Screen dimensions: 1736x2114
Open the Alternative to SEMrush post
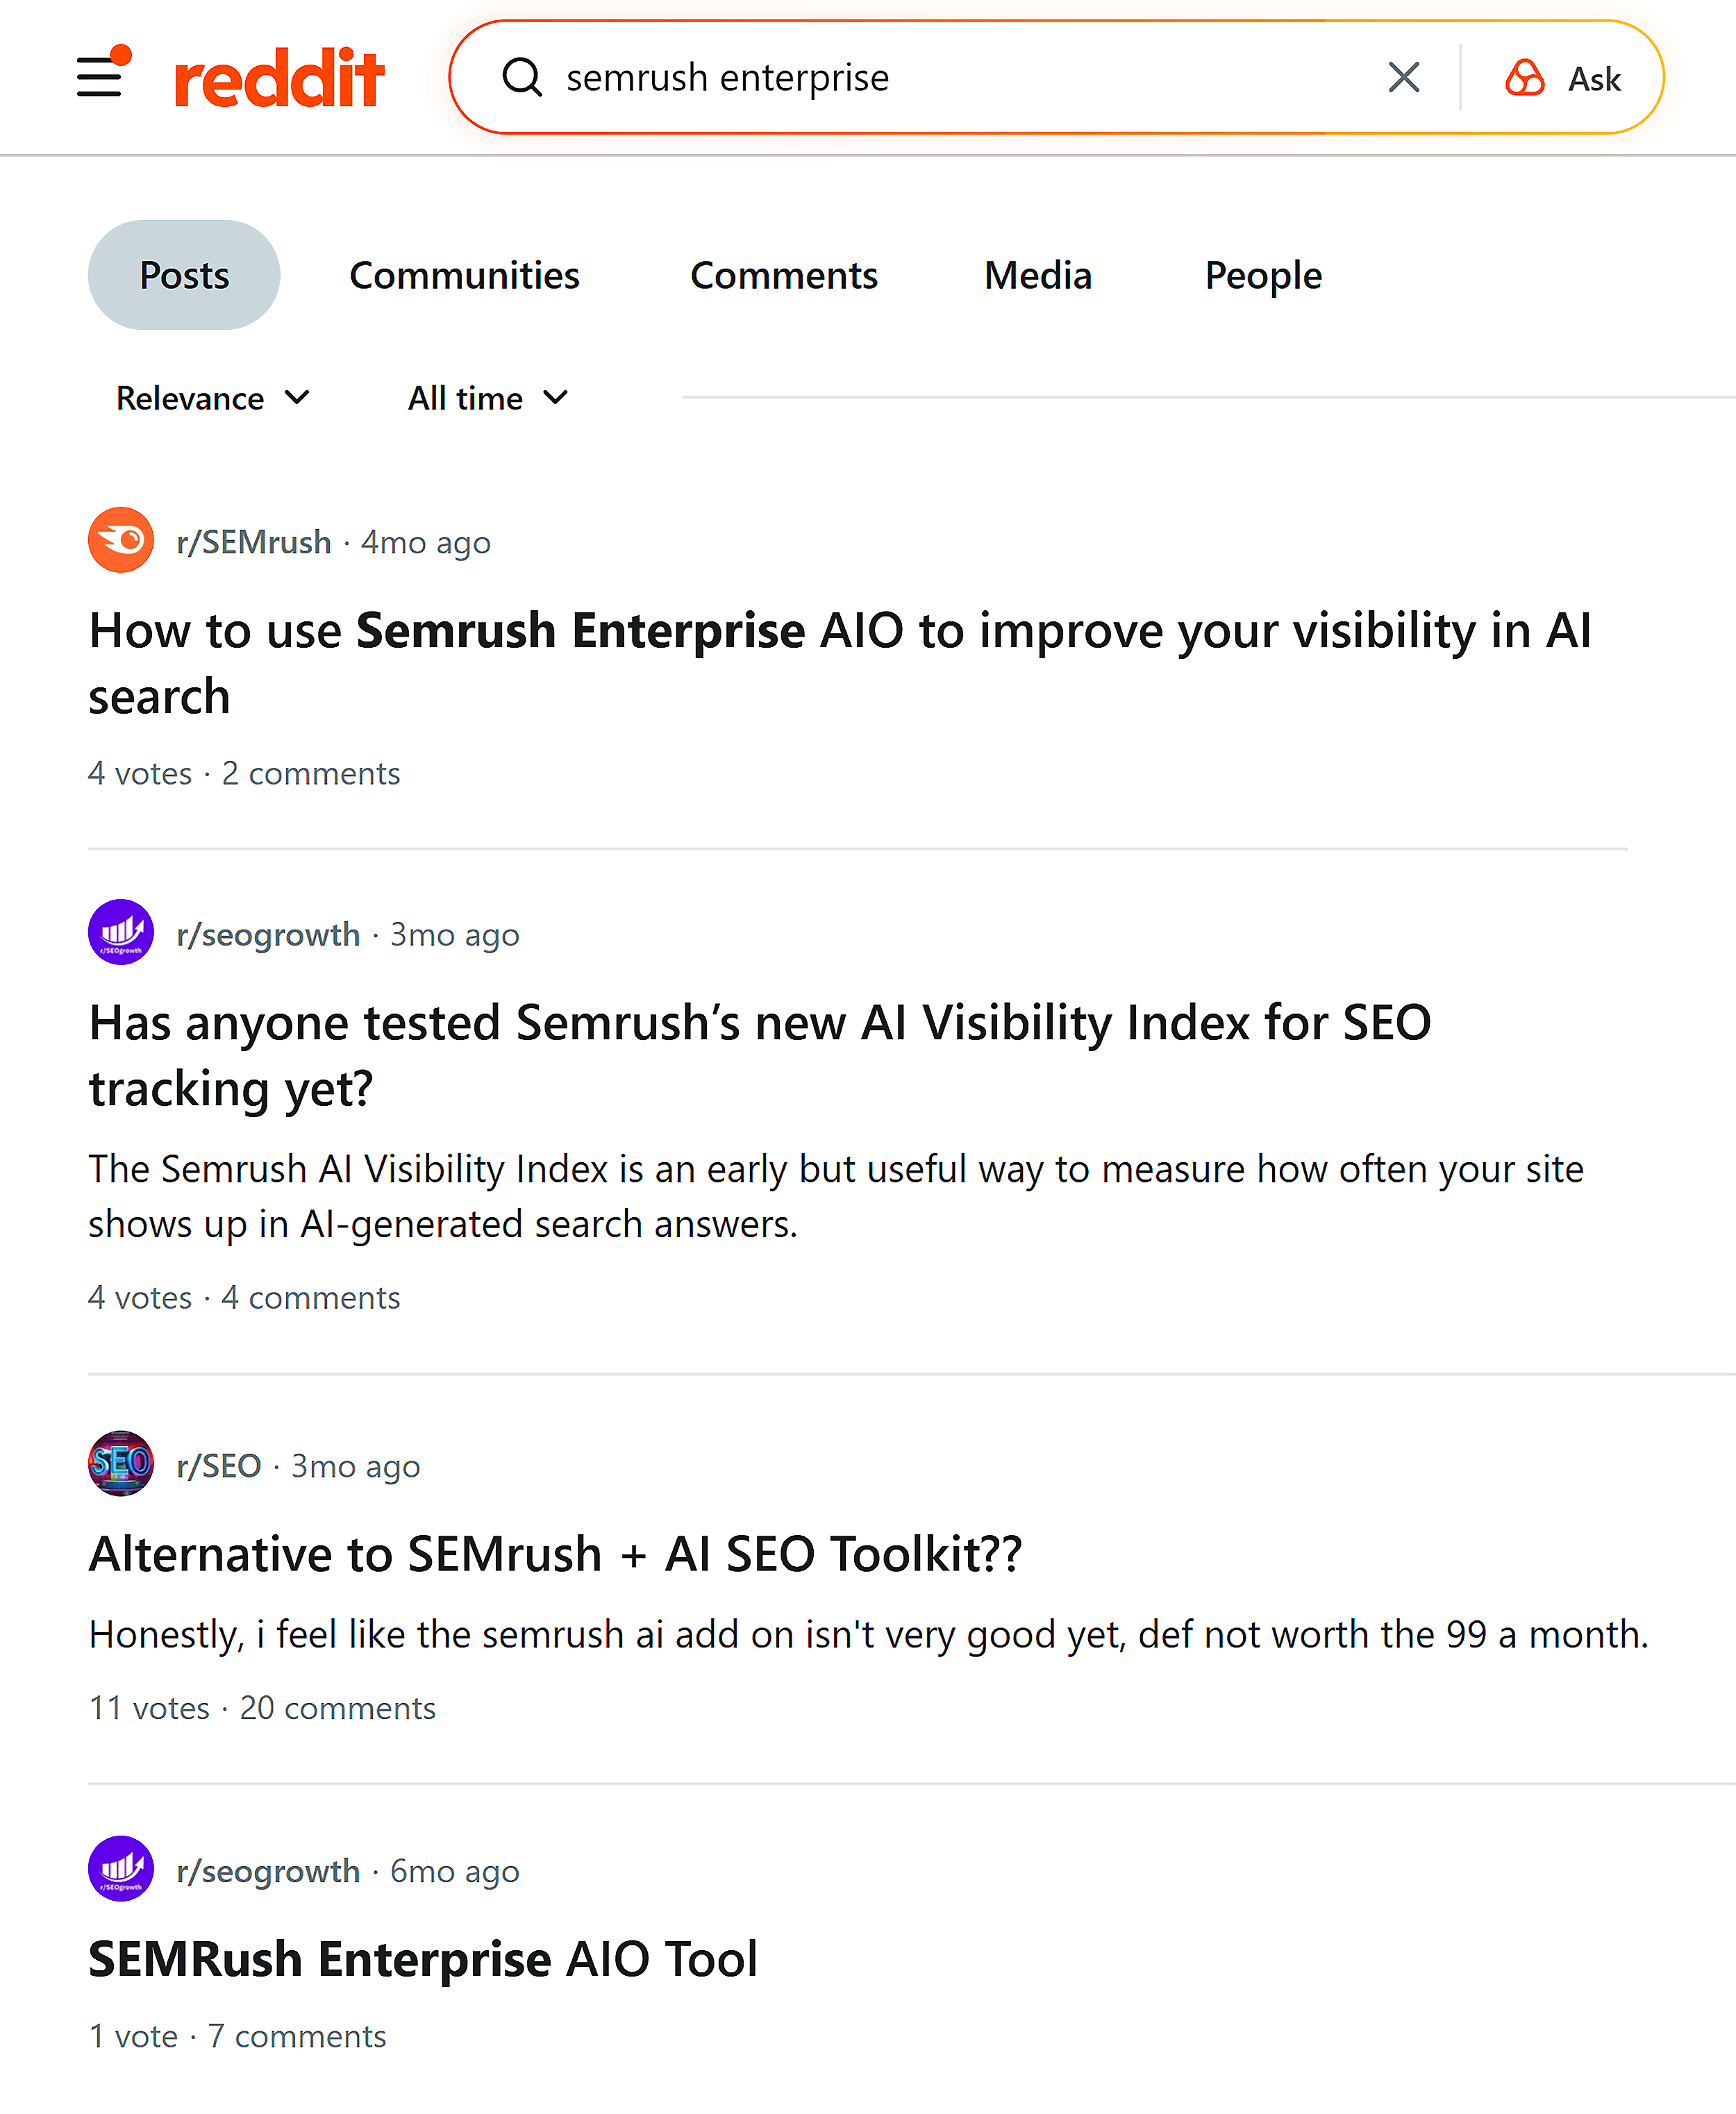(555, 1554)
